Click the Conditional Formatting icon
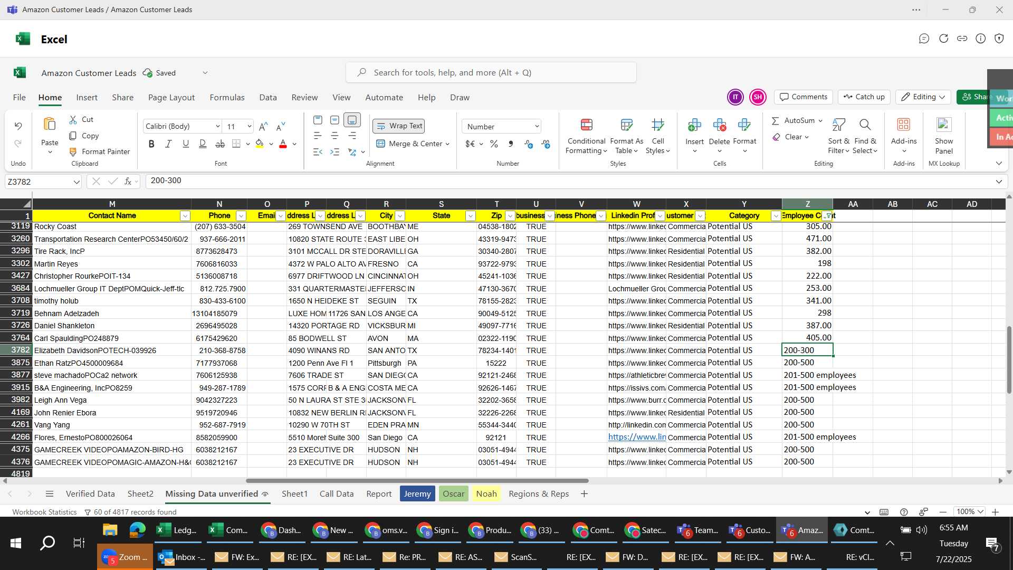The height and width of the screenshot is (570, 1013). [x=586, y=125]
